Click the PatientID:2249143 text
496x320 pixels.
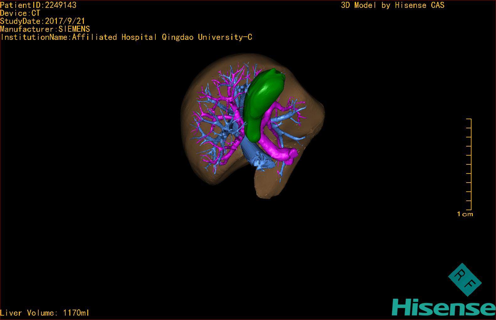click(38, 5)
